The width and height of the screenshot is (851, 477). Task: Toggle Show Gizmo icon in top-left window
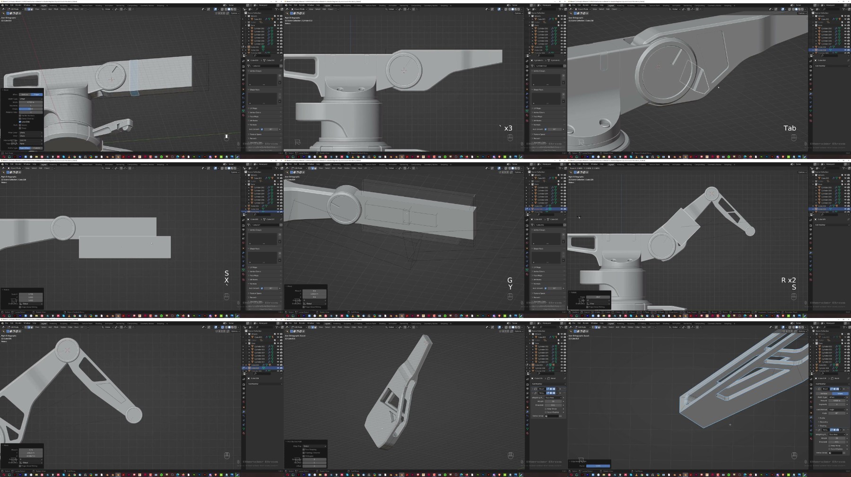[208, 9]
